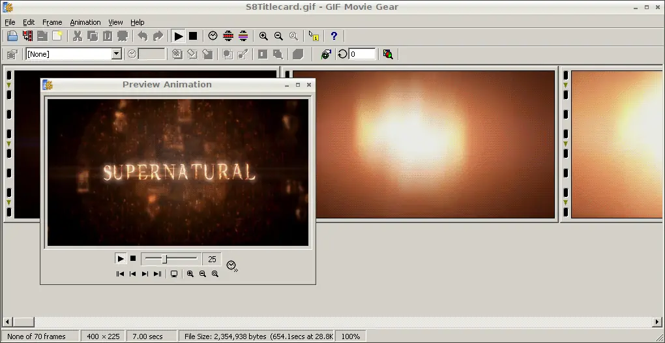Screen dimensions: 665x343
Task: Click the zoom reset icon in Preview Animation
Action: pos(215,274)
